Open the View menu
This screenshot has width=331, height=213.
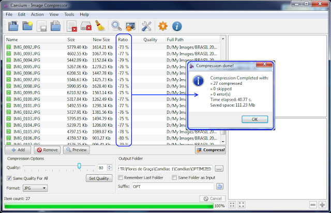[54, 14]
